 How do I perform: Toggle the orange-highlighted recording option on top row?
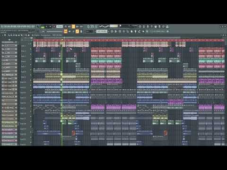pyautogui.click(x=73, y=26)
